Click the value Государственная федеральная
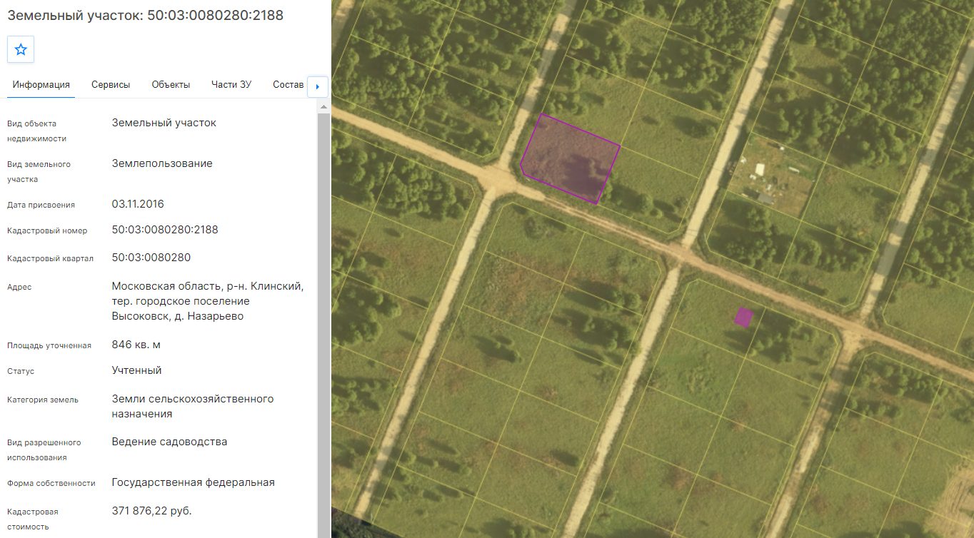This screenshot has width=974, height=538. coord(193,482)
